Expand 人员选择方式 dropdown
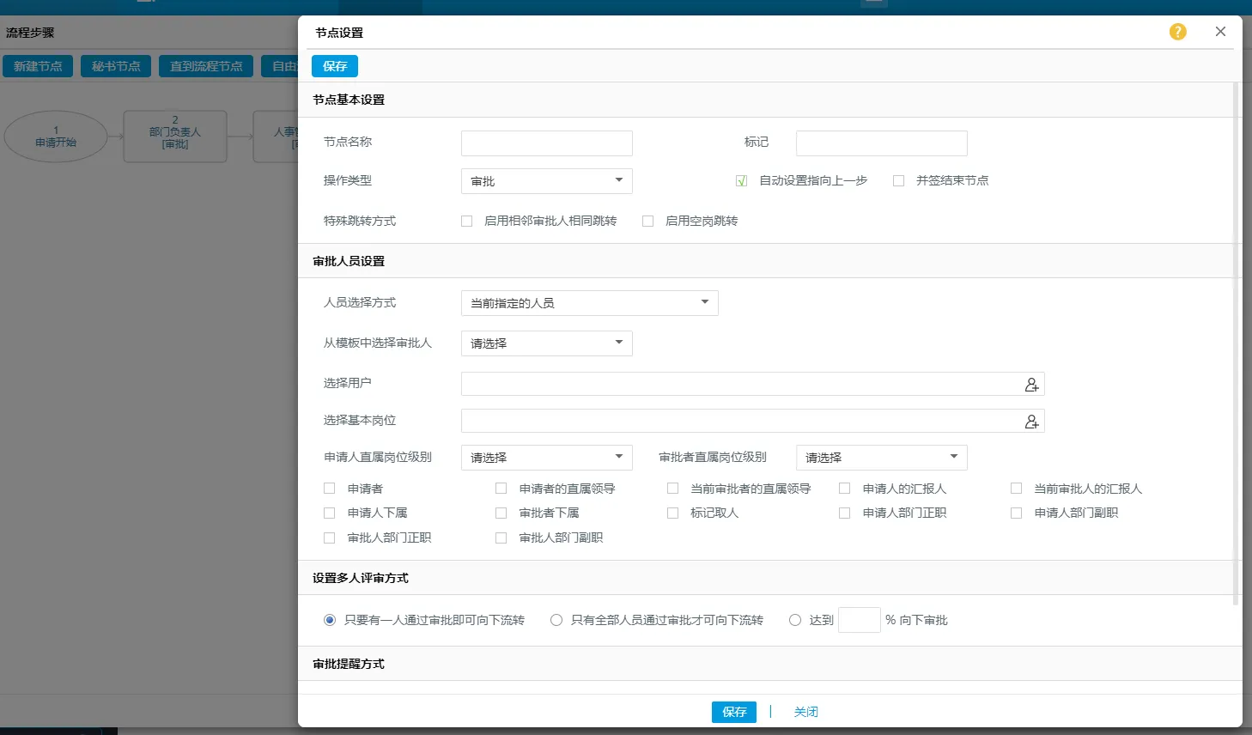 point(589,303)
